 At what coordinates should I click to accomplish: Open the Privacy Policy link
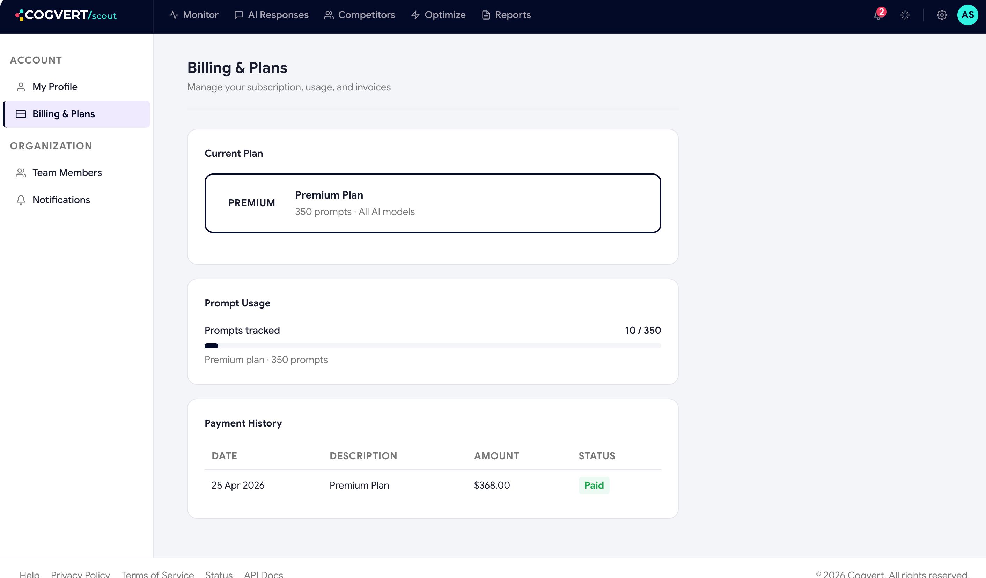81,574
